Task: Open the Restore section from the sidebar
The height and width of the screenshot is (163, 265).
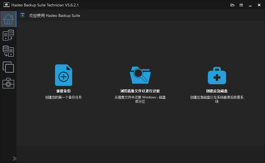Action: [x=8, y=51]
